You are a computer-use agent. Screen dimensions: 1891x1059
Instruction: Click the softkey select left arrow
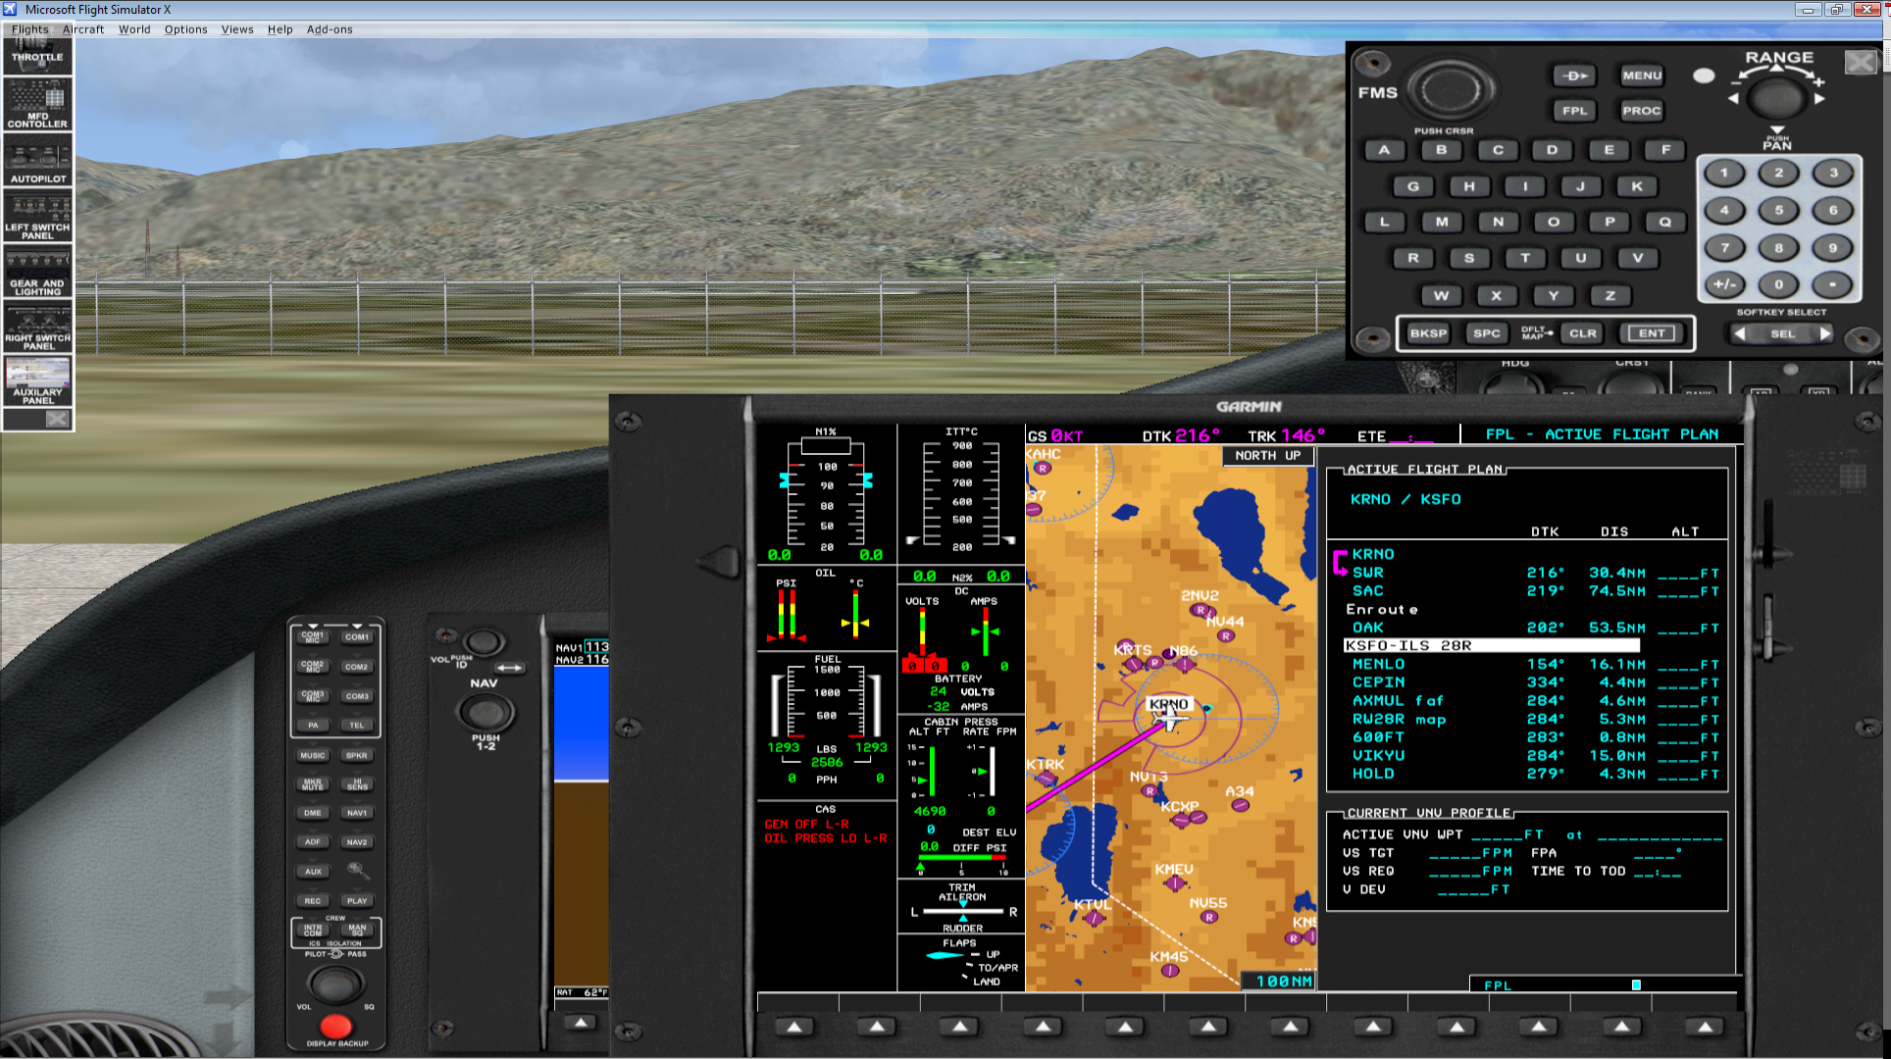pyautogui.click(x=1739, y=333)
